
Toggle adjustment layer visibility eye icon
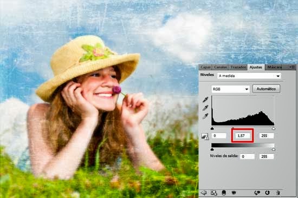pos(234,193)
